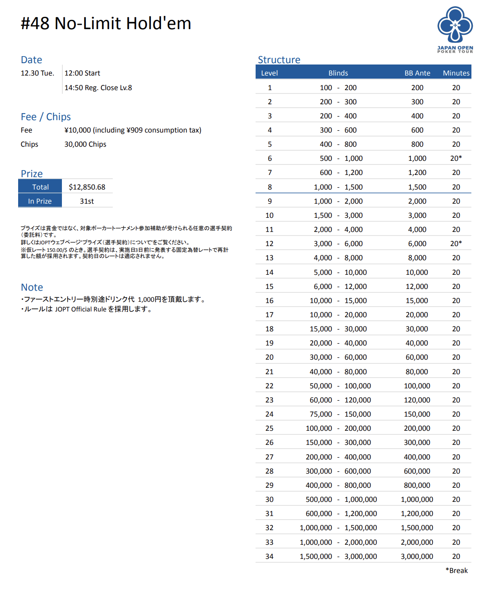Click the ¥10,000 fee description

point(133,130)
